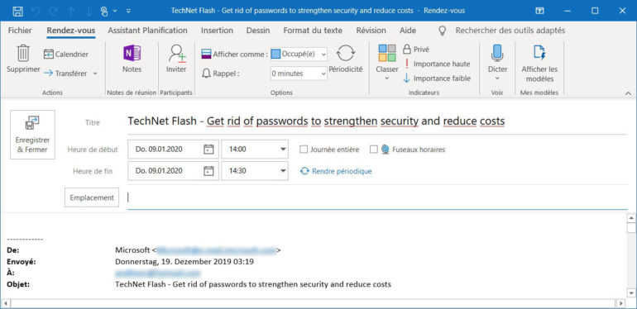Open the Insertion tab

pyautogui.click(x=217, y=31)
